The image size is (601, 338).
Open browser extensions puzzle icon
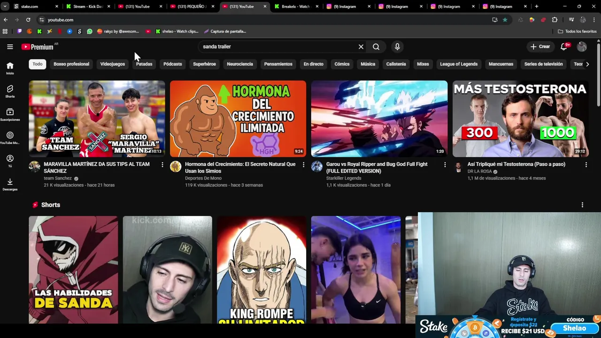555,20
